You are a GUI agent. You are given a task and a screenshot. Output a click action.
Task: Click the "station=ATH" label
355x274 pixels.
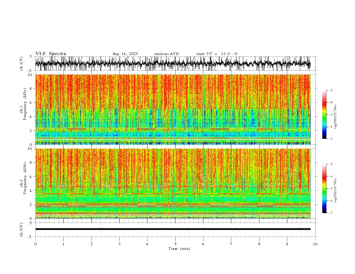(x=166, y=54)
